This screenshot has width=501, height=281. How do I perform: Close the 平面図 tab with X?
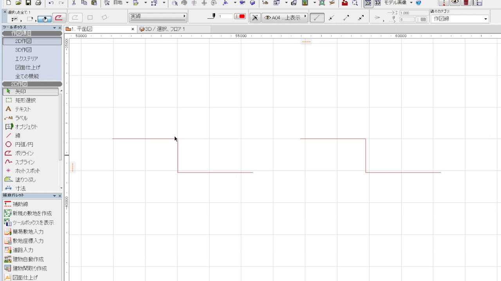tap(133, 29)
